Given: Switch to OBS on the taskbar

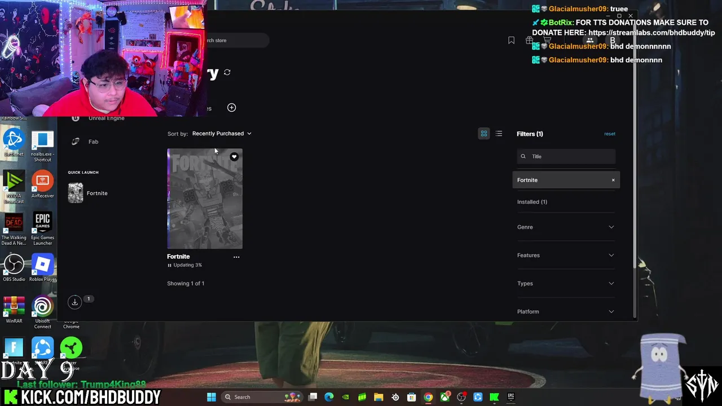Looking at the screenshot, I should pyautogui.click(x=461, y=397).
